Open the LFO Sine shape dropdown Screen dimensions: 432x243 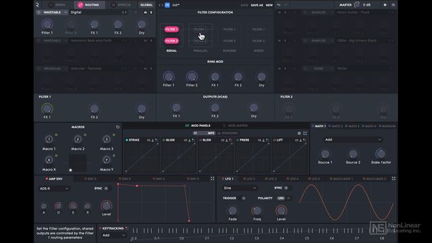point(240,188)
